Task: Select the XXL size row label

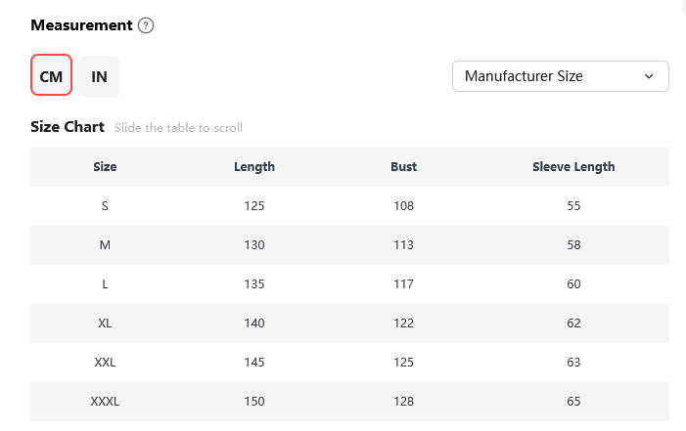Action: point(105,363)
